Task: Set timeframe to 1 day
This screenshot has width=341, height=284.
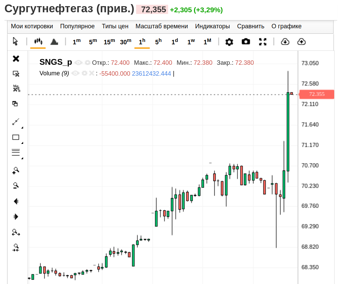Action: coord(175,41)
